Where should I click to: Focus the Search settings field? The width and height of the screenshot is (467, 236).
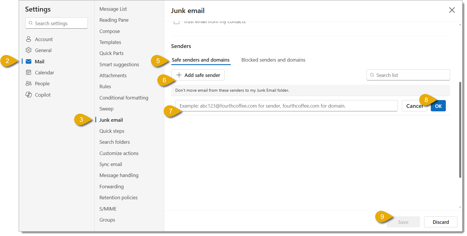pos(56,23)
